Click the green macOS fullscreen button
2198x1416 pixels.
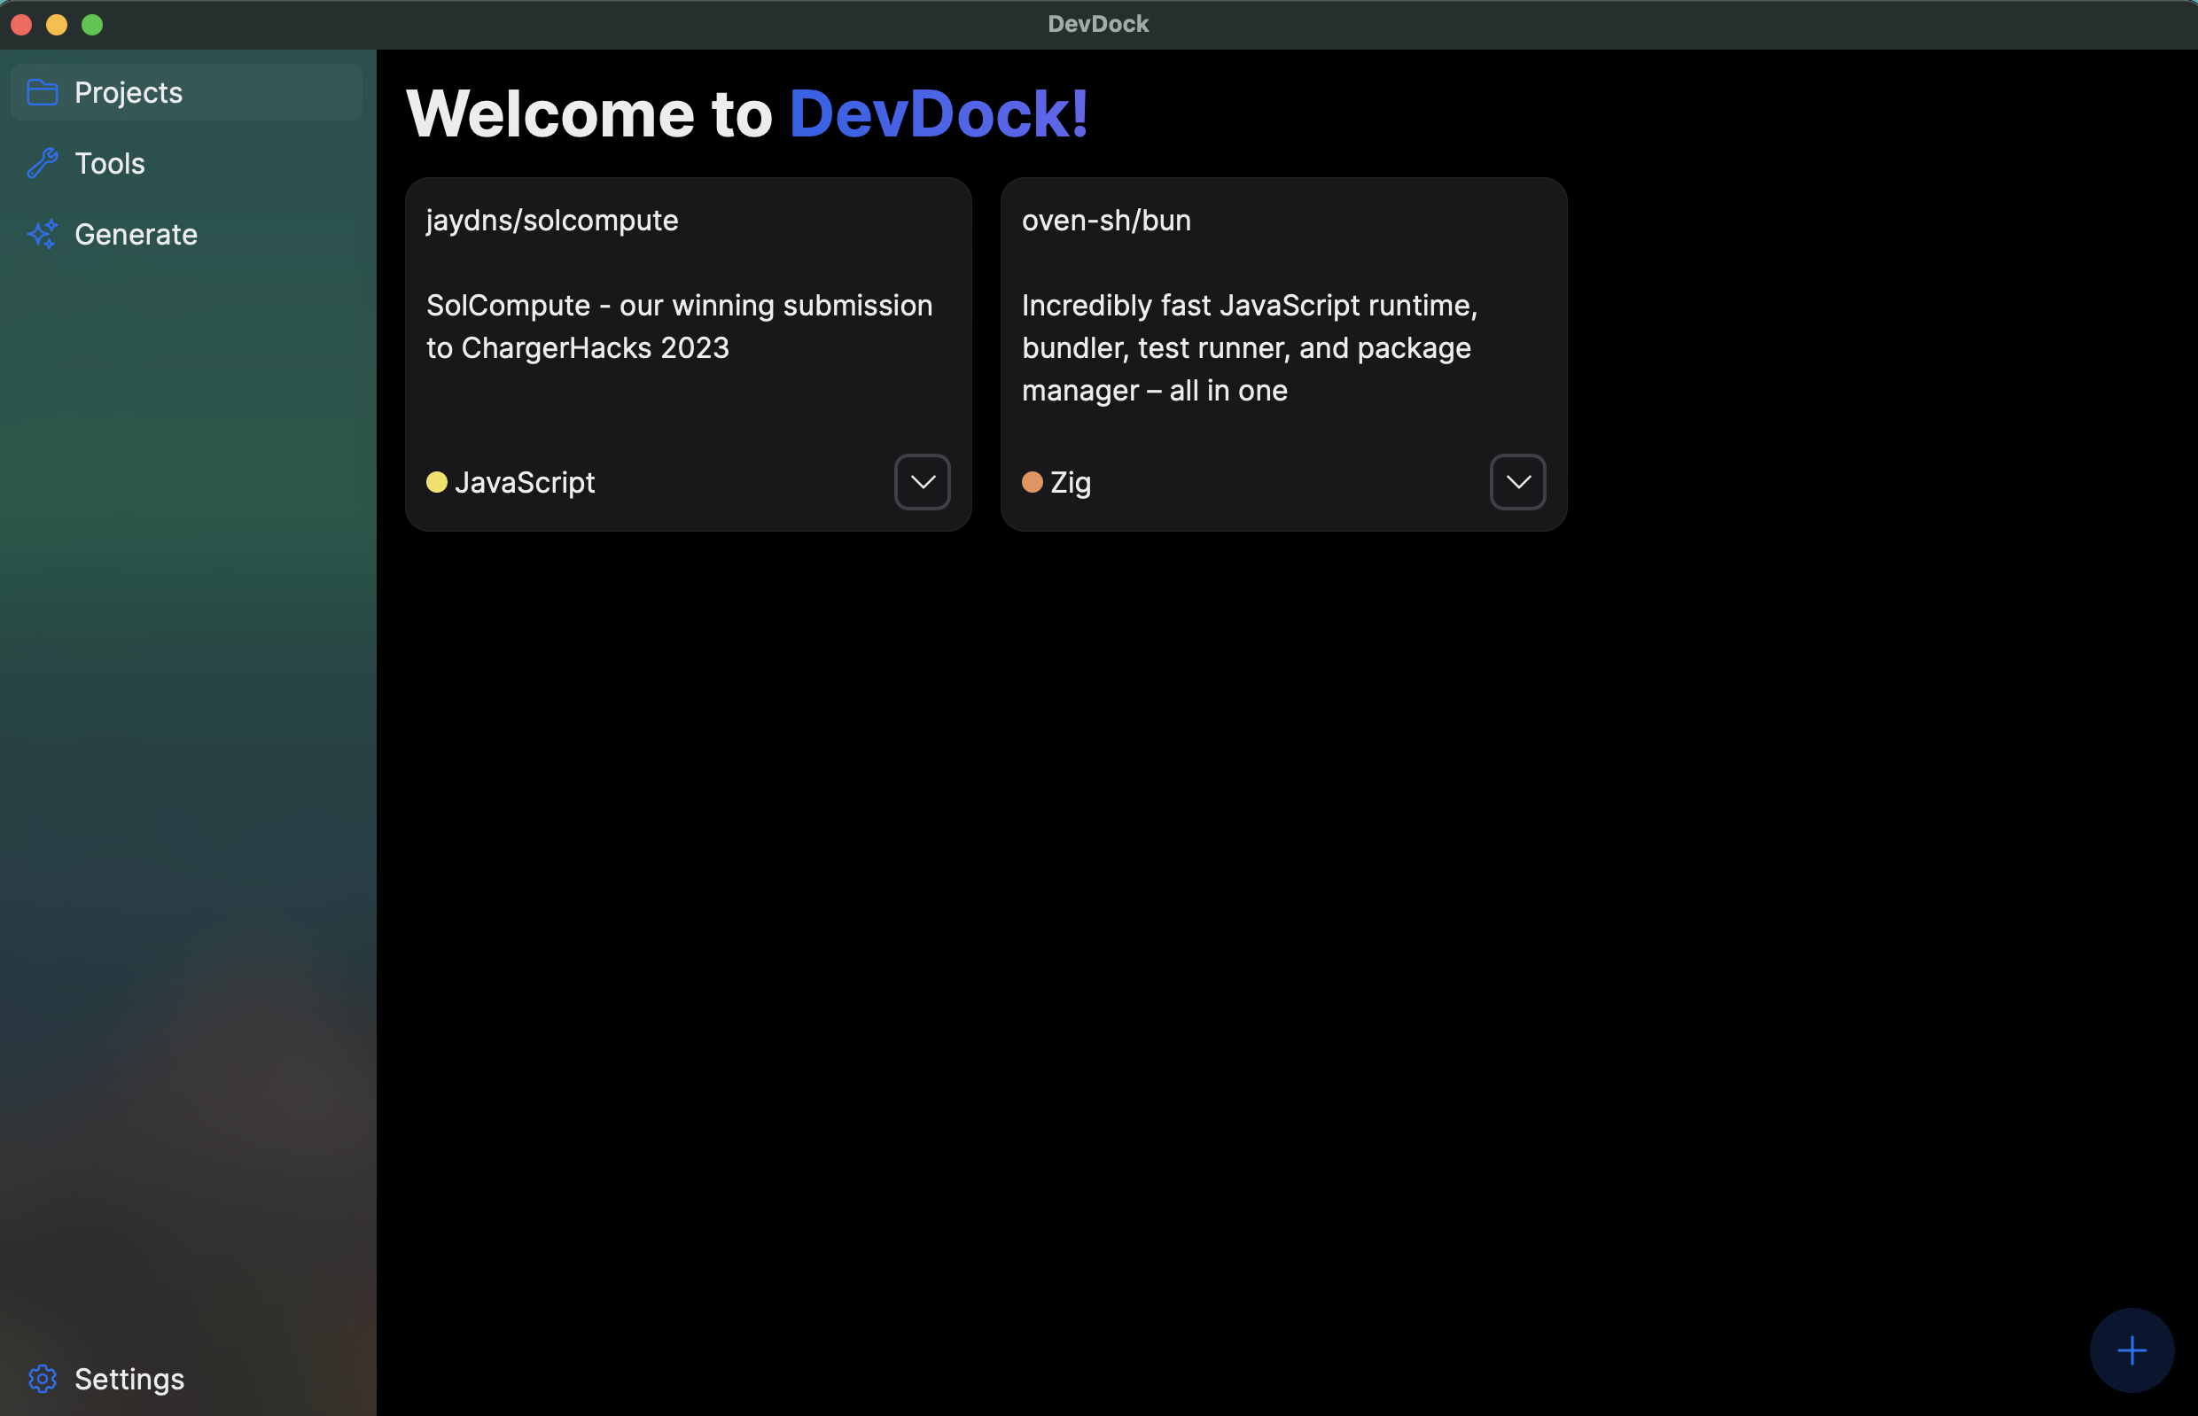[92, 25]
